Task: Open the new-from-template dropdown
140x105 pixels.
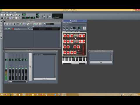Action: [5, 15]
